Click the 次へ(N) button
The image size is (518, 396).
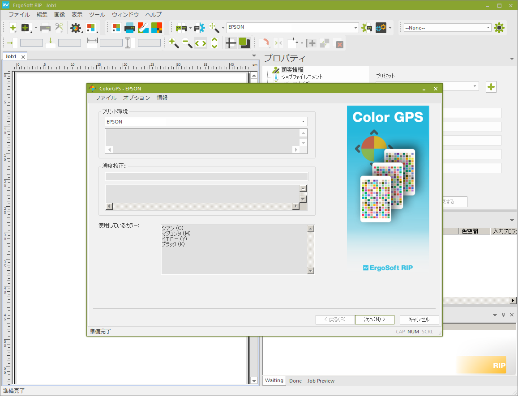[x=375, y=319]
